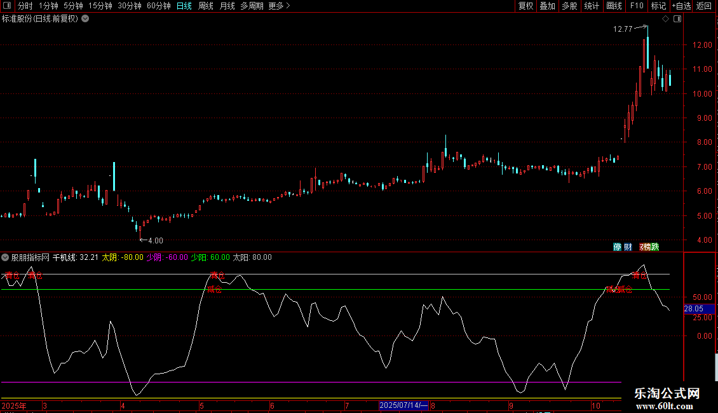This screenshot has width=718, height=413.
Task: Click the 28.05 indicator value label
Action: 693,309
